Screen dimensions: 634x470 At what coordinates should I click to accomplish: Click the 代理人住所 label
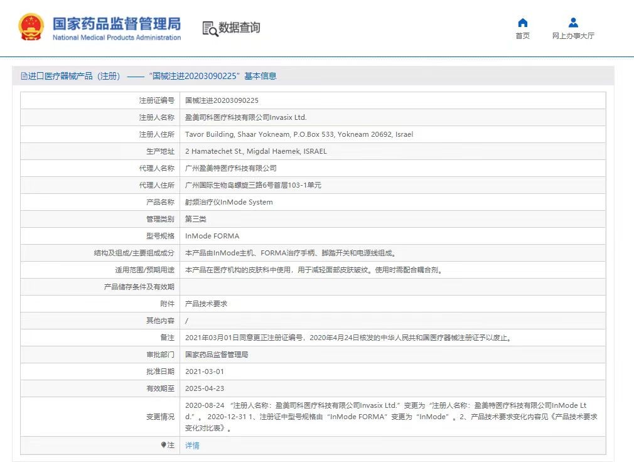click(156, 186)
